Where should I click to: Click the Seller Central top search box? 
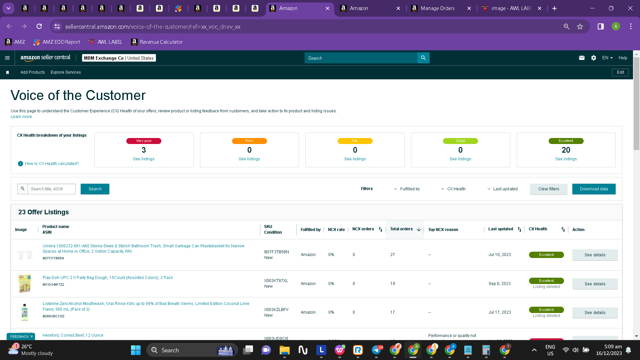point(361,58)
